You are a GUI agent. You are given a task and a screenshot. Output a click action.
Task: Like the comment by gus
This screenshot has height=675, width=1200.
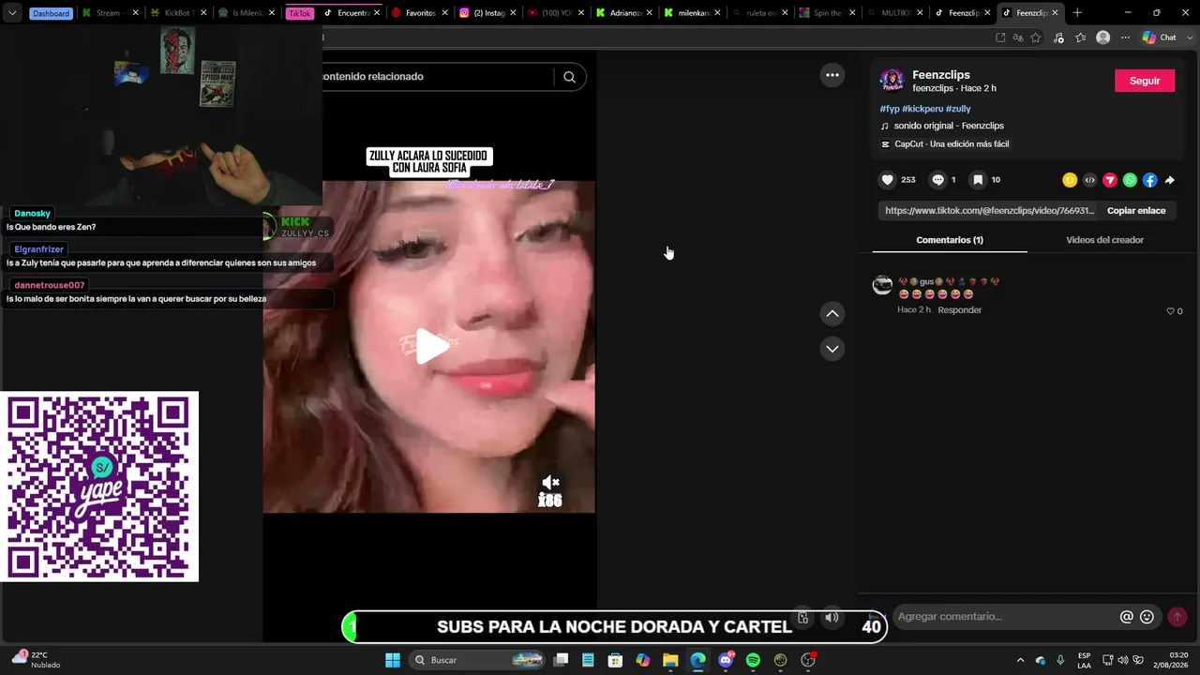[x=1170, y=311]
